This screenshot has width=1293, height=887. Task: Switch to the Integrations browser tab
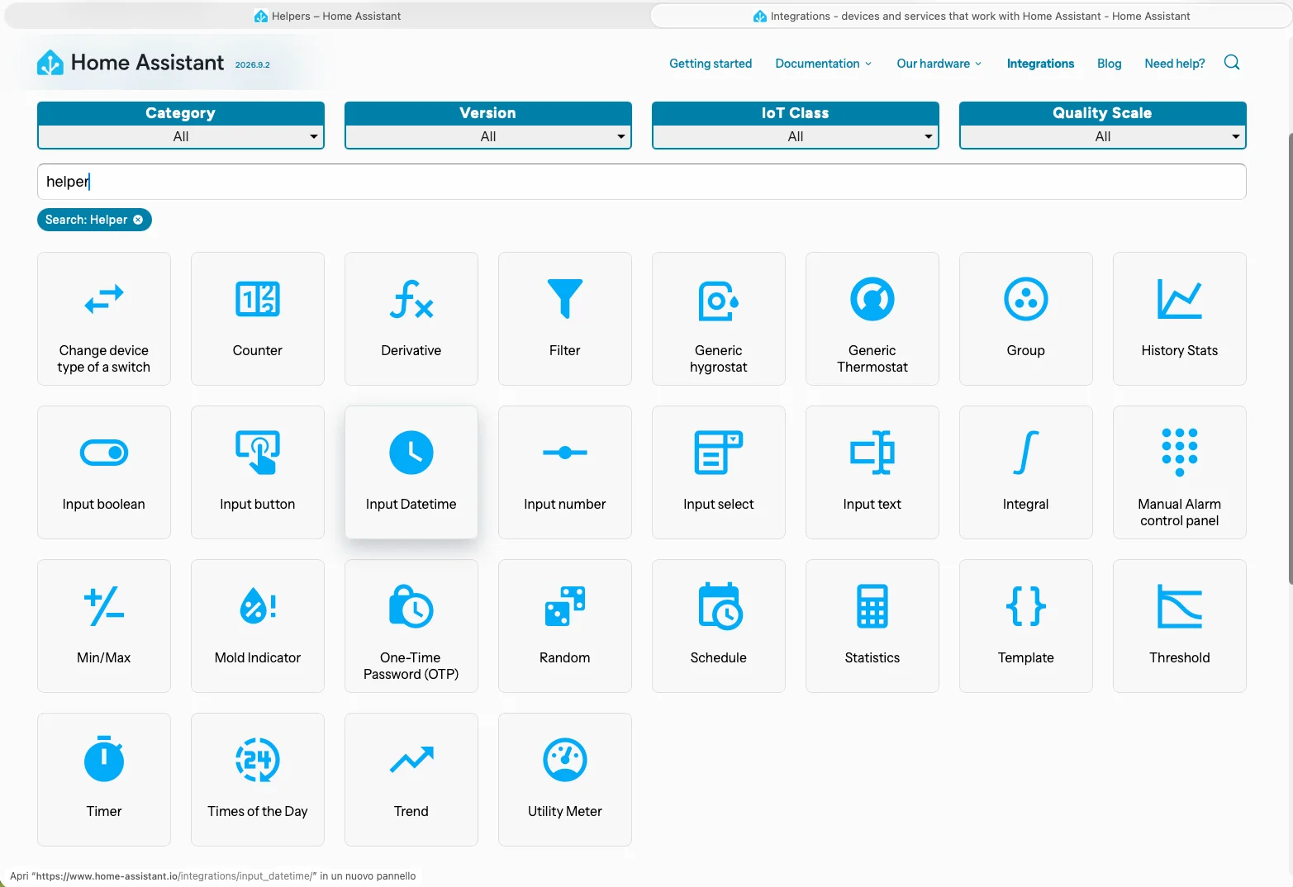972,16
